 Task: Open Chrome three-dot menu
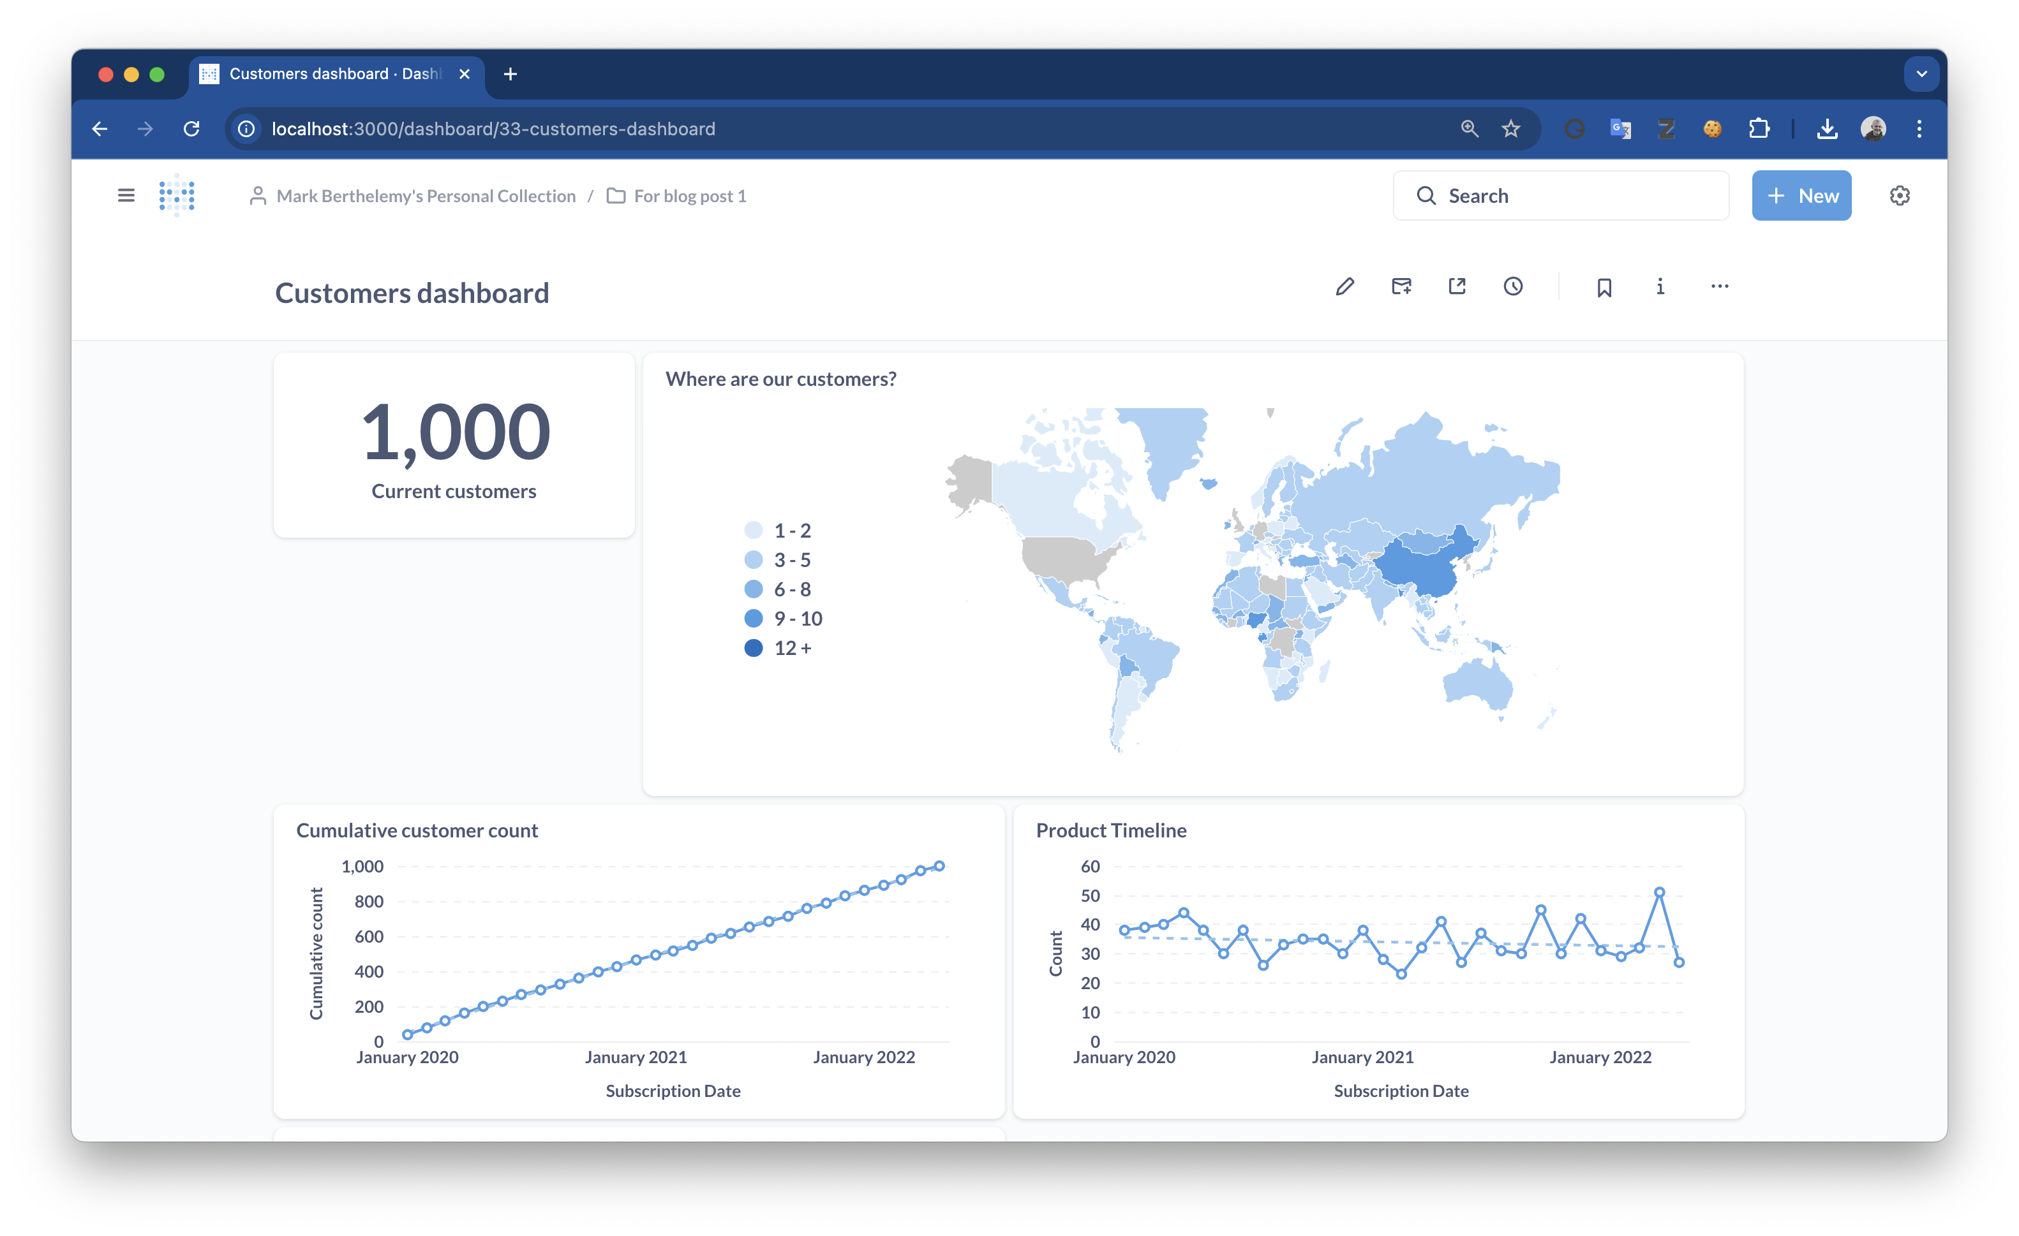coord(1919,129)
